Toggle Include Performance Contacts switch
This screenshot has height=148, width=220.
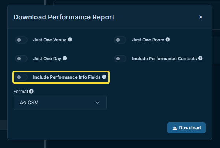click(x=120, y=59)
